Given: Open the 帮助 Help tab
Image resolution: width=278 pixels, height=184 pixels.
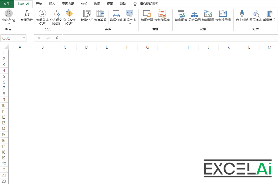Looking at the screenshot, I should point(123,4).
